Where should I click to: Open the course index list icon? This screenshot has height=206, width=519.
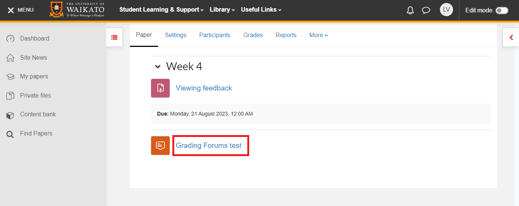point(114,37)
